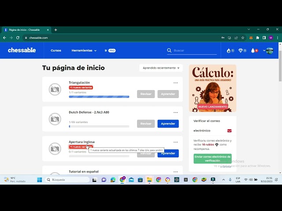Image resolution: width=282 pixels, height=211 pixels.
Task: Open a new browser tab
Action: pyautogui.click(x=56, y=30)
